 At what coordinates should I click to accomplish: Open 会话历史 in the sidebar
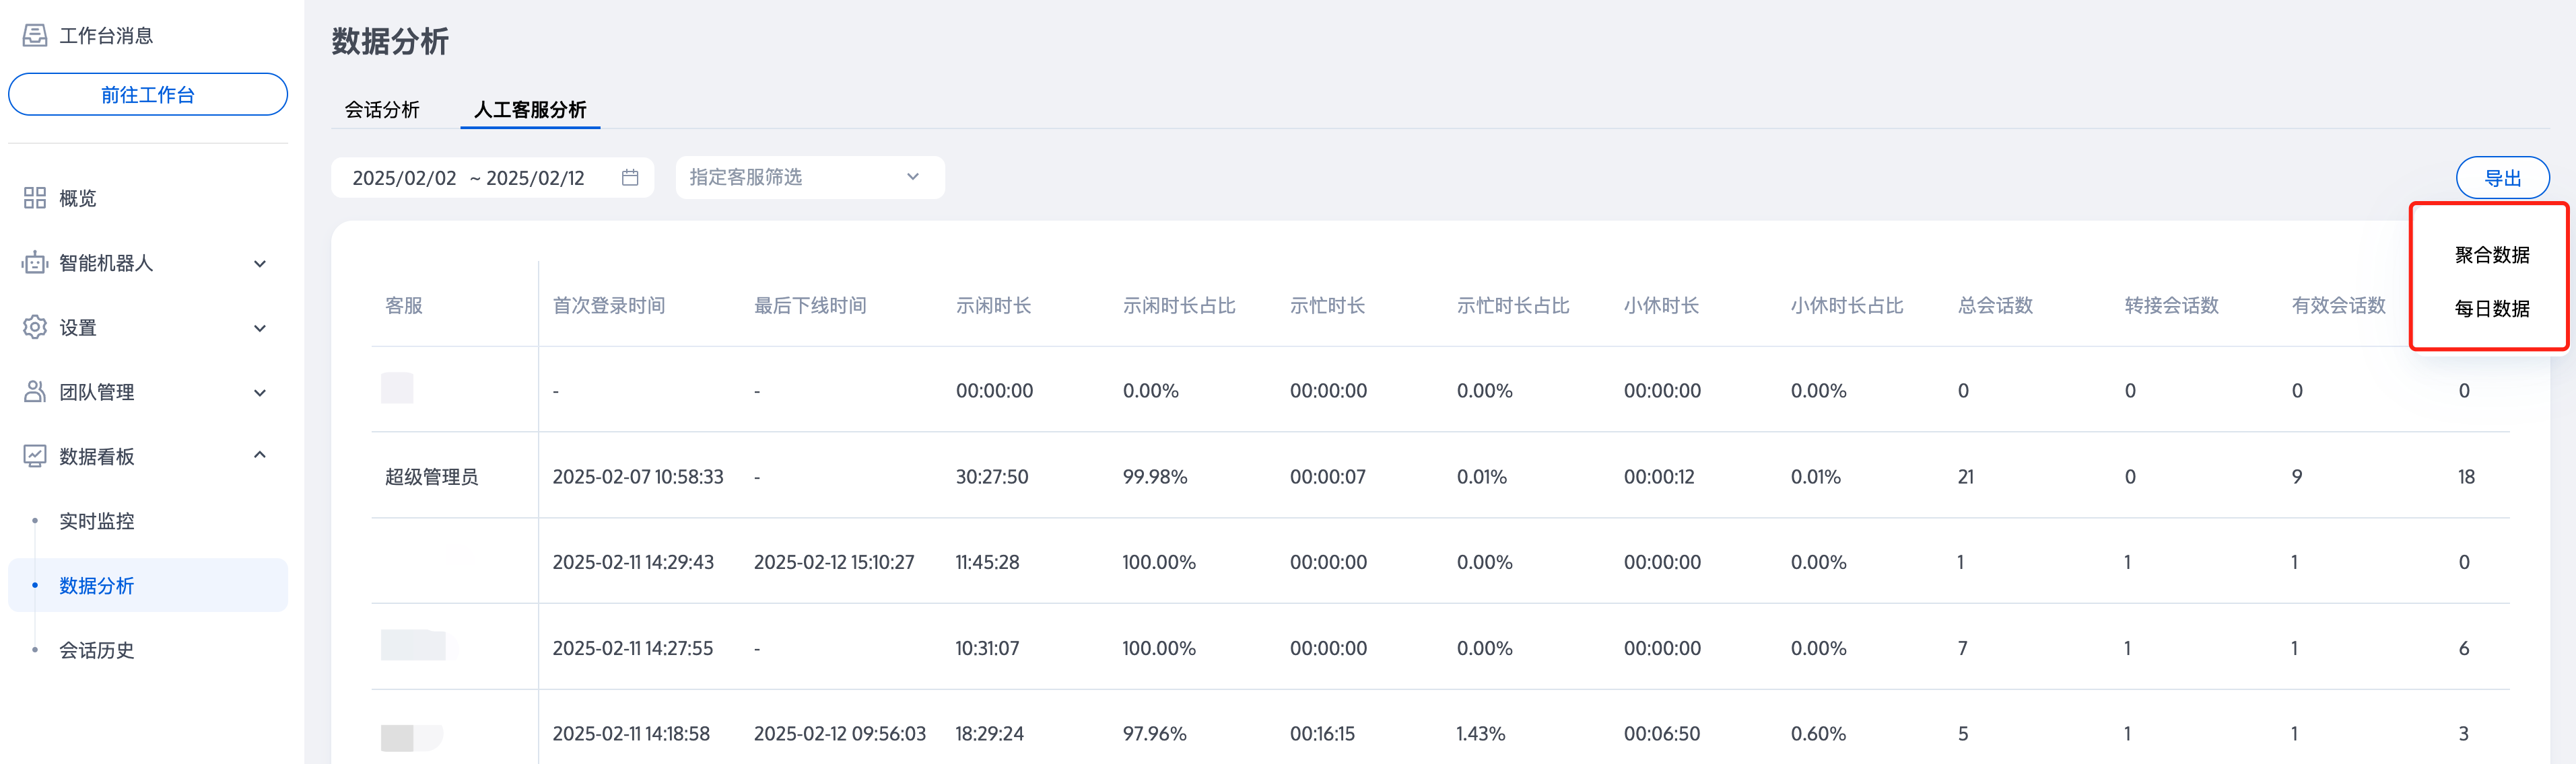[97, 650]
